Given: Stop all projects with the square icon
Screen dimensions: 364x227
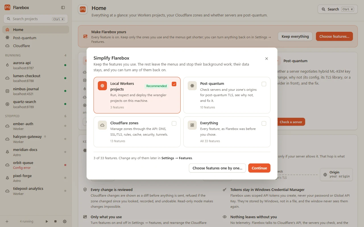Looking at the screenshot, I should pyautogui.click(x=55, y=221).
